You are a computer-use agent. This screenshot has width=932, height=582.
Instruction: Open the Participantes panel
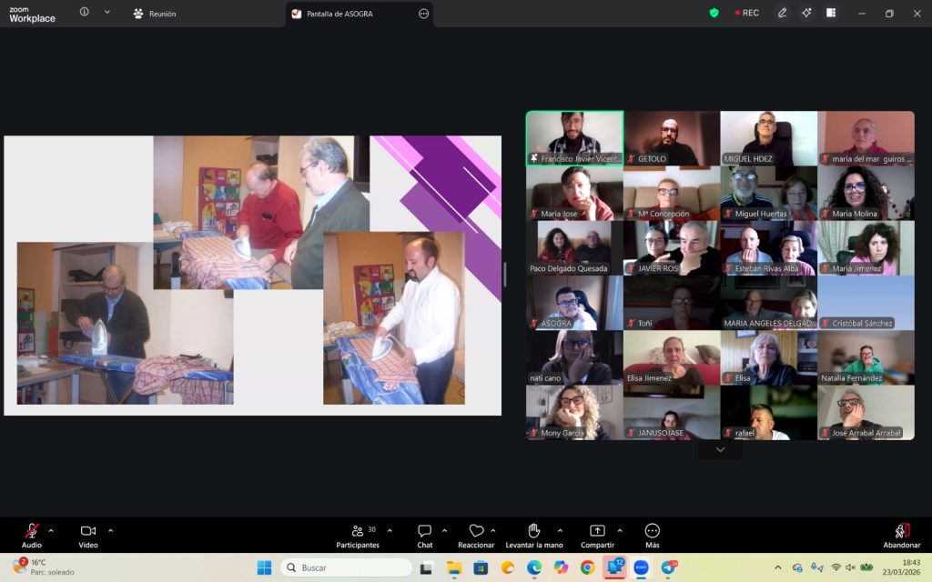click(357, 531)
